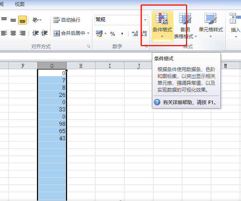Screen dimensions: 241x201
Task: Open 单元格样式 cell styles gallery
Action: coord(211,26)
